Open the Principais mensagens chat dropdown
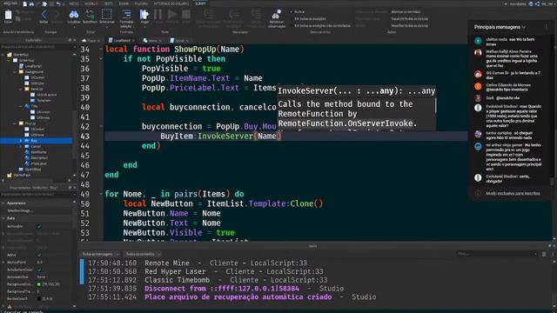 pos(500,27)
